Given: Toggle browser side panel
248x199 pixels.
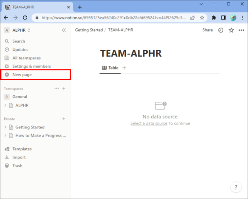Looking at the screenshot, I should pyautogui.click(x=223, y=18).
